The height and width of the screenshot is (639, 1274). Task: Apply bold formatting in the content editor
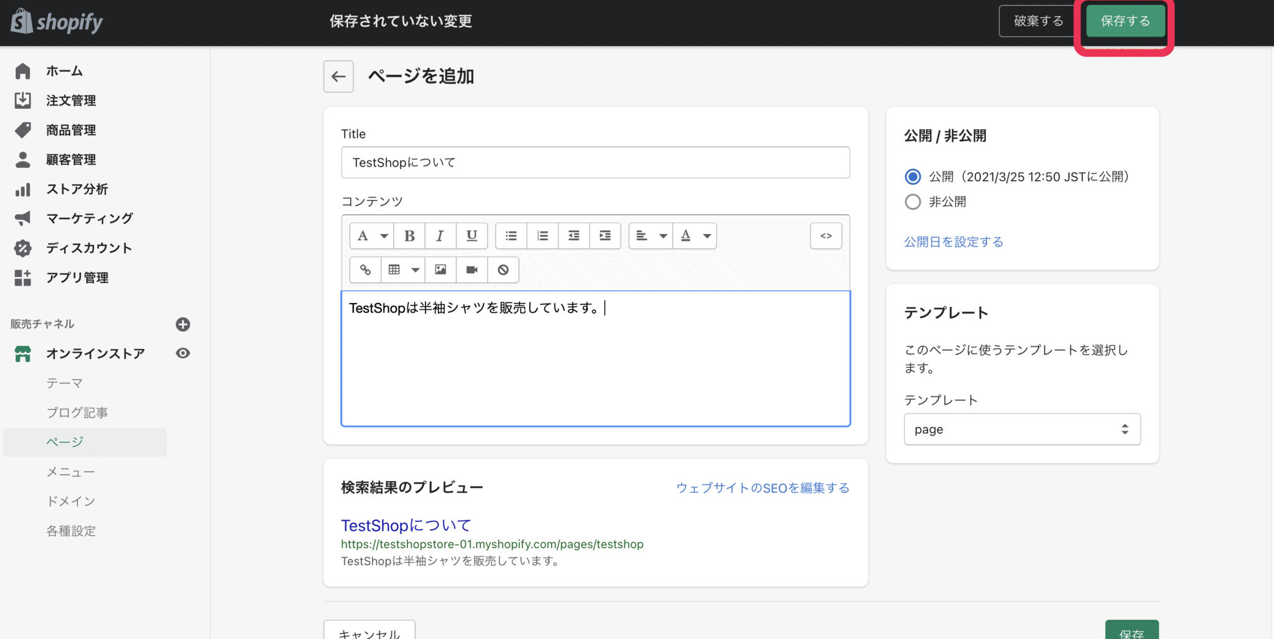[x=409, y=235]
